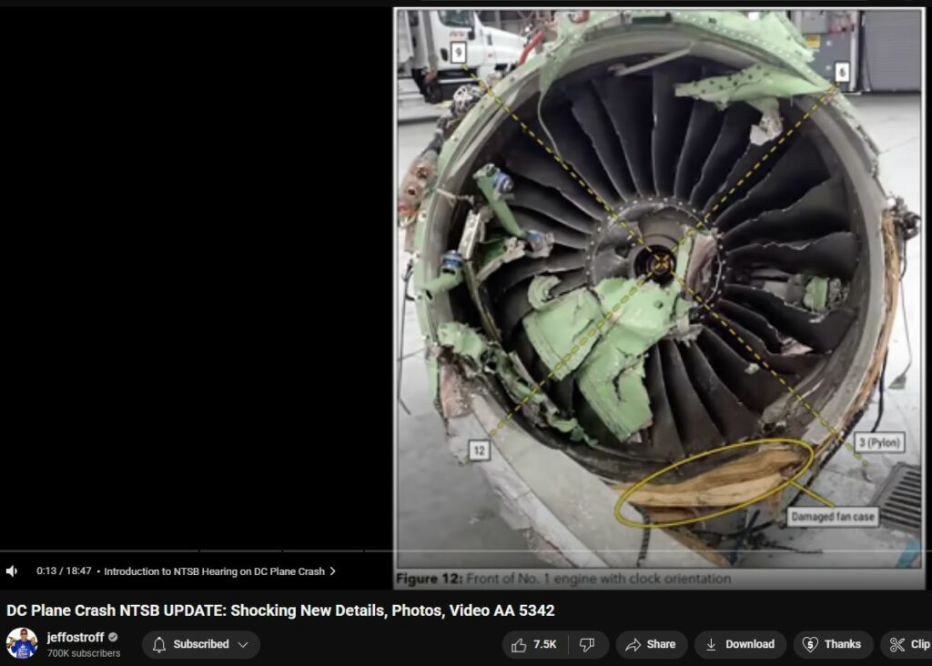
Task: Click the verified badge next to jeffostroff
Action: pos(114,637)
